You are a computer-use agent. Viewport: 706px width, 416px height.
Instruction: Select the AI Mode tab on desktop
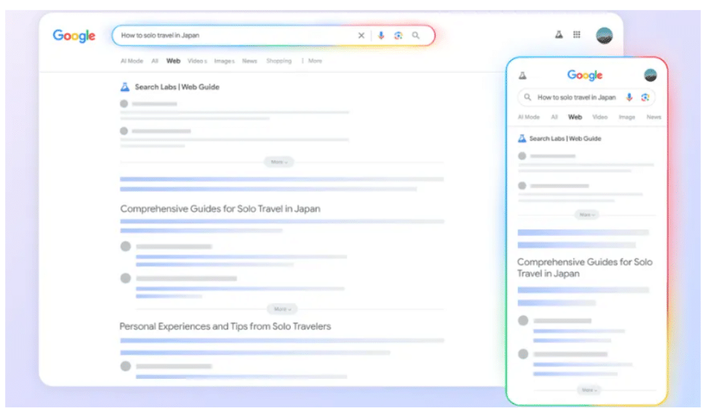pos(131,61)
